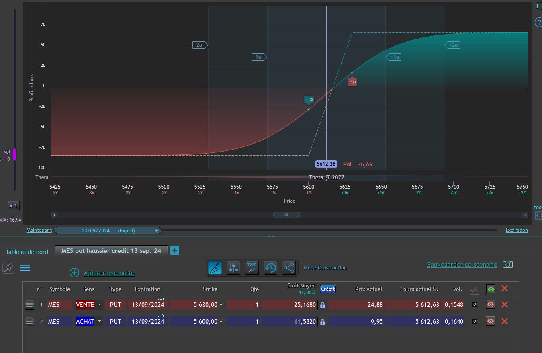Click the Vol. value 0,1548
542x353 pixels.
tap(454, 305)
